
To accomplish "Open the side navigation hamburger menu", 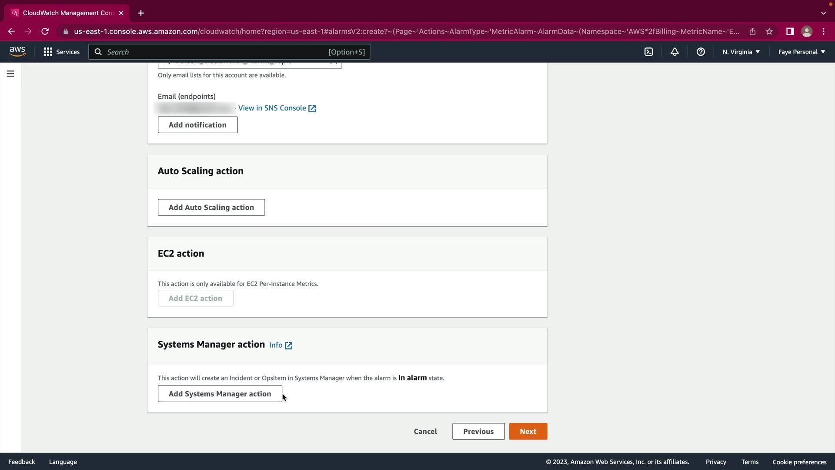I will click(x=10, y=74).
